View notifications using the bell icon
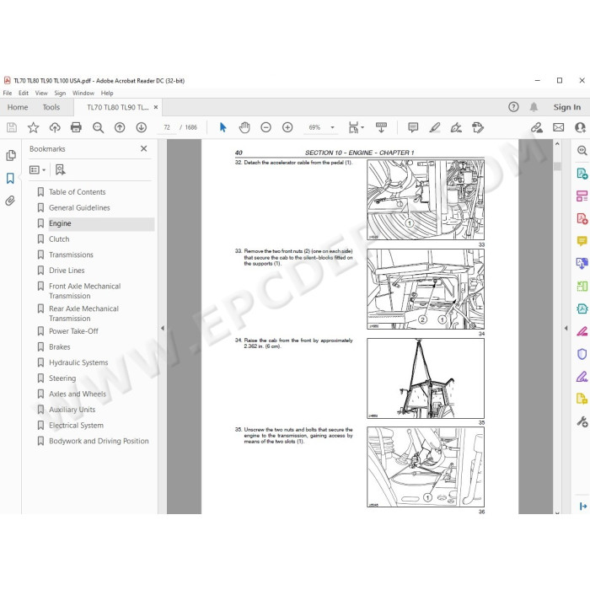590x590 pixels. [x=534, y=107]
